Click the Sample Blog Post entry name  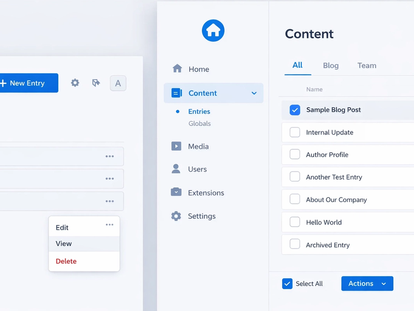(333, 110)
